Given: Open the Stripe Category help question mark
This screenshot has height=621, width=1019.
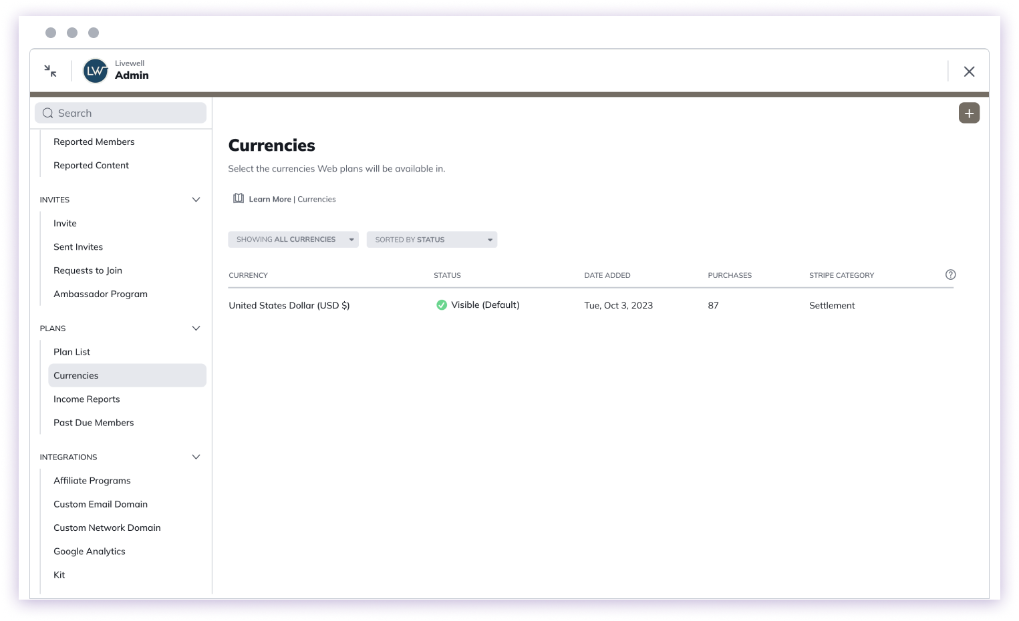Looking at the screenshot, I should pos(950,274).
